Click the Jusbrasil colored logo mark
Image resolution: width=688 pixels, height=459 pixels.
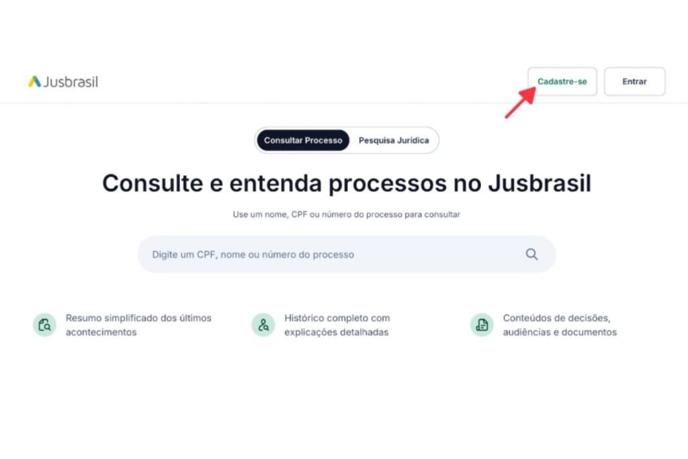pos(35,81)
